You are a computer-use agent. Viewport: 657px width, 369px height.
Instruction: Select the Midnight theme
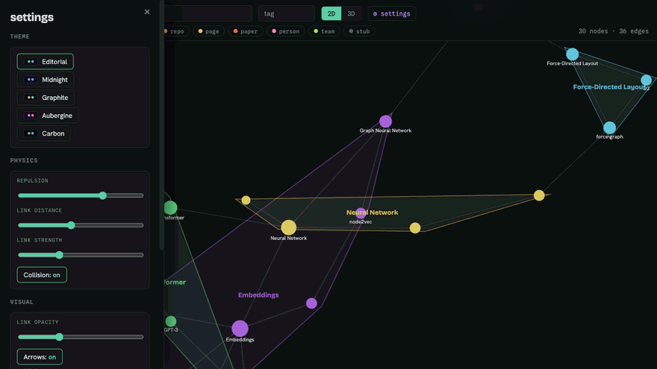point(46,80)
